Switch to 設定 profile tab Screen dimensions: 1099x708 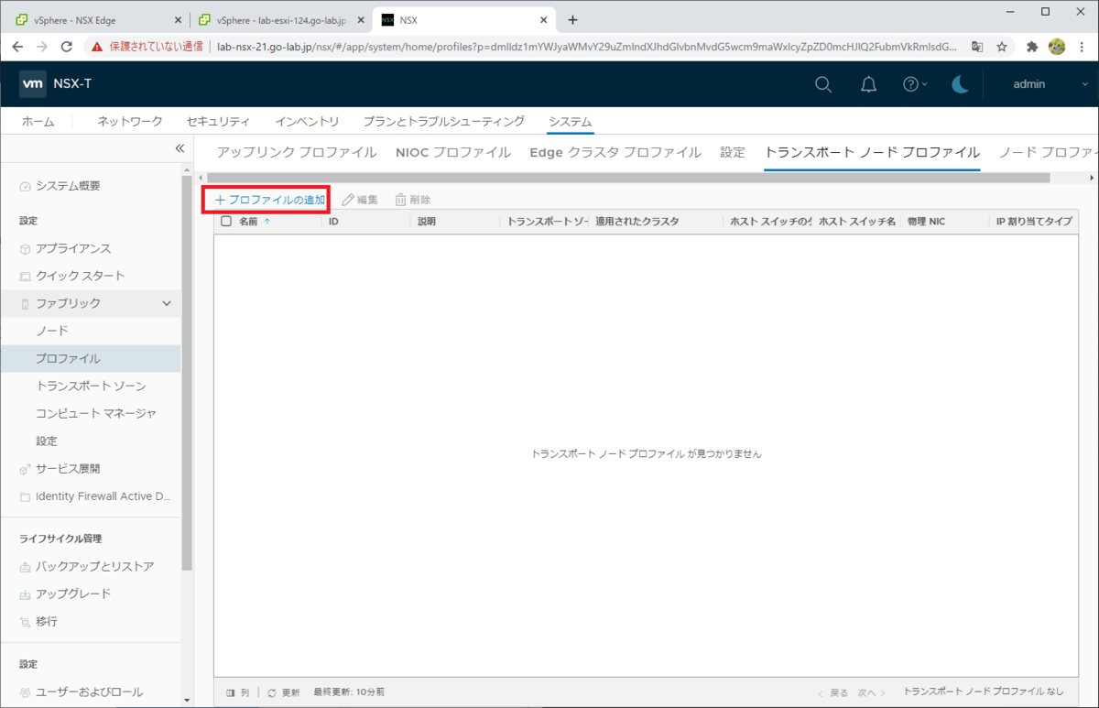(x=733, y=153)
